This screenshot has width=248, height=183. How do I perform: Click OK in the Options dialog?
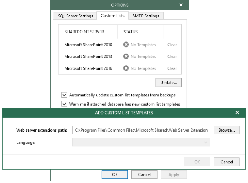(115, 174)
